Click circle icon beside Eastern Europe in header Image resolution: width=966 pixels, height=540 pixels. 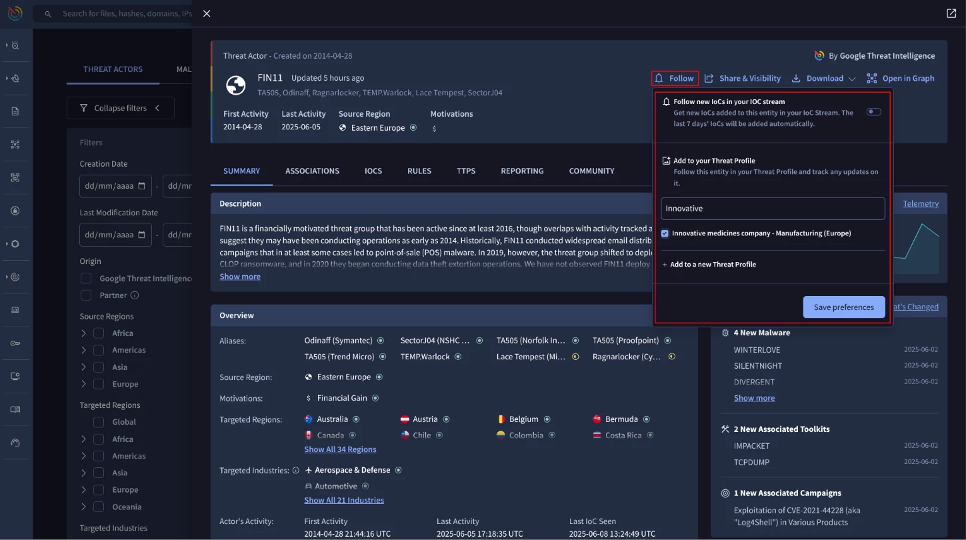coord(413,128)
